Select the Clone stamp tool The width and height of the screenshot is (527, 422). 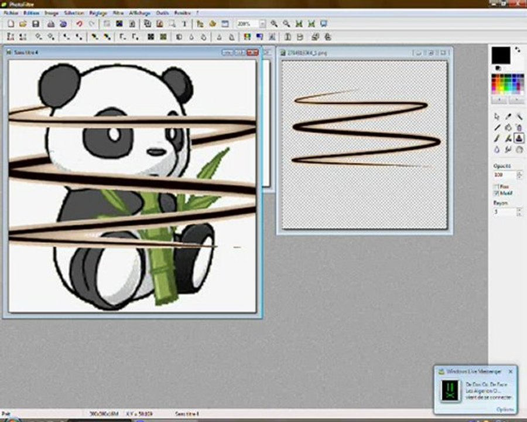click(519, 138)
